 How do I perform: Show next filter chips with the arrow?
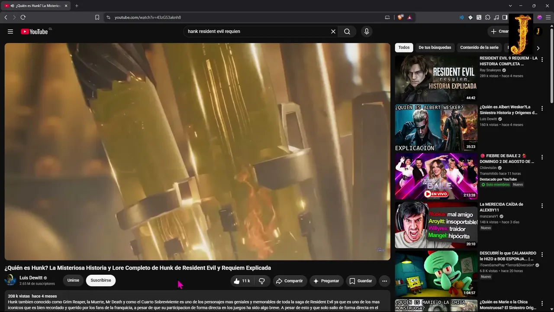pyautogui.click(x=538, y=48)
